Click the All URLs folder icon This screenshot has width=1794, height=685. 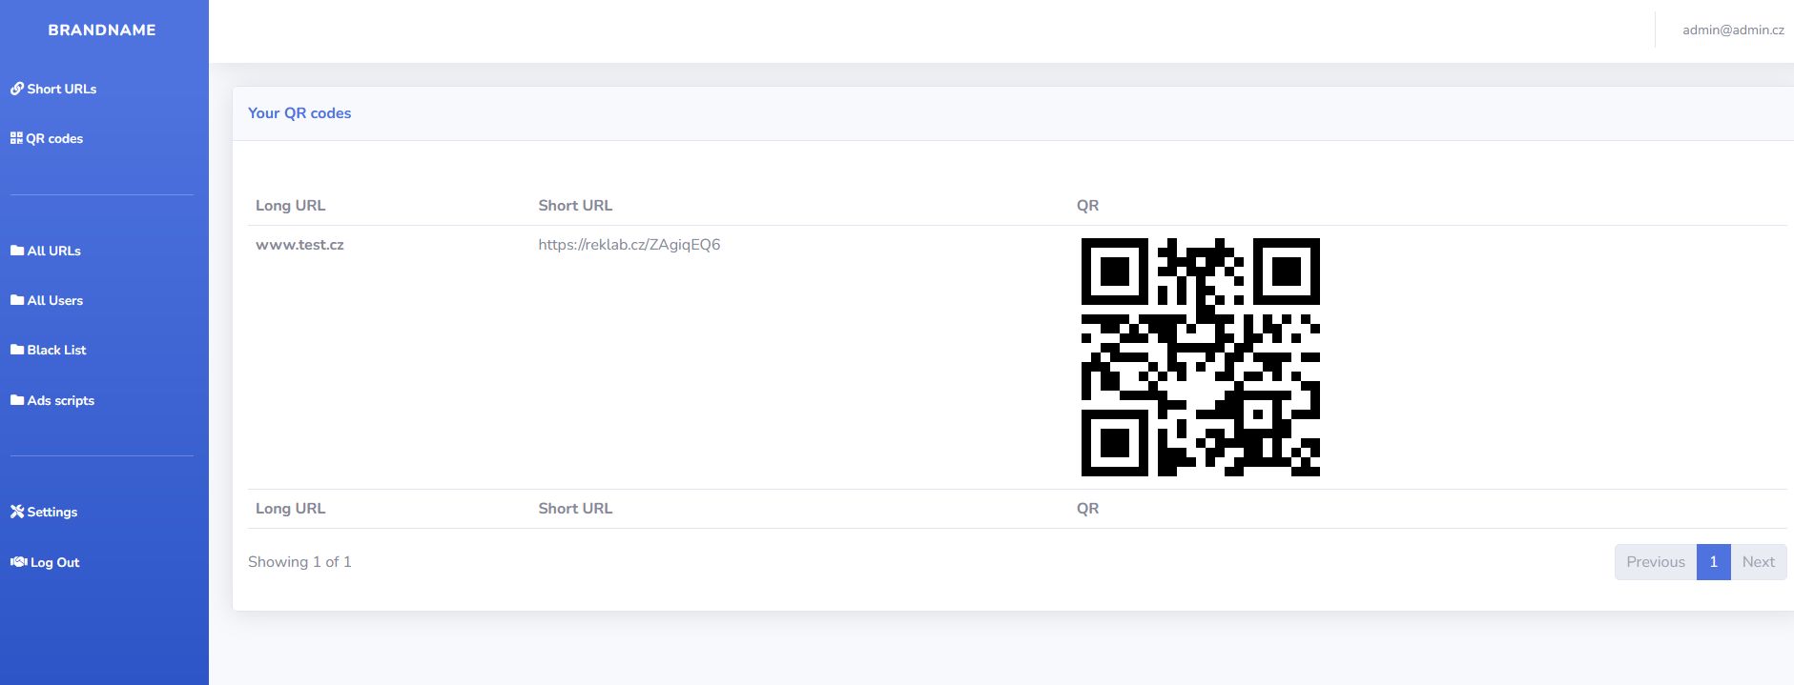[x=17, y=251]
